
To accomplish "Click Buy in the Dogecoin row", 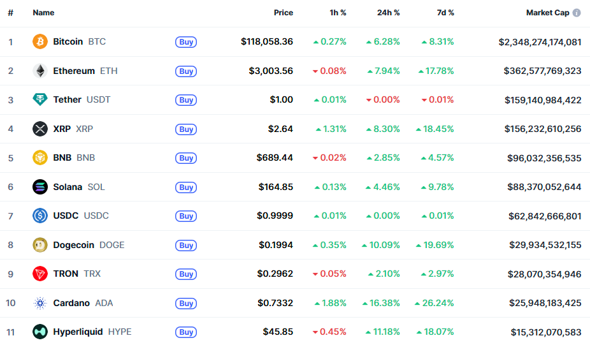I will 186,245.
